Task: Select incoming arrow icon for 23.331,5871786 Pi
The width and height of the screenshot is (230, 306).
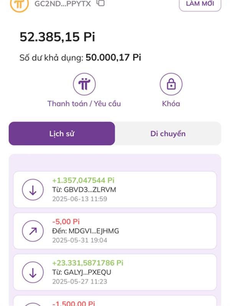Action: 33,272
